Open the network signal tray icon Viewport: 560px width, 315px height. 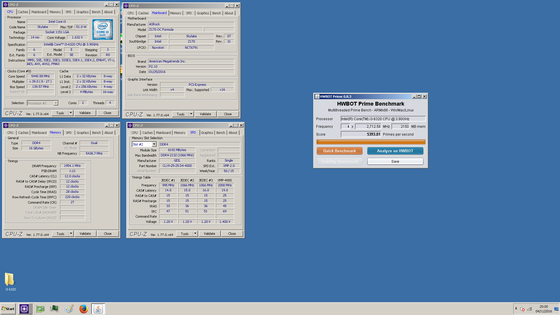point(529,309)
